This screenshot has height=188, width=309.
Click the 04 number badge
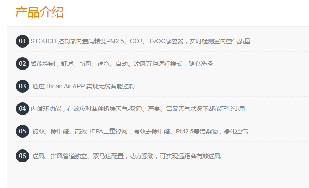pyautogui.click(x=23, y=109)
